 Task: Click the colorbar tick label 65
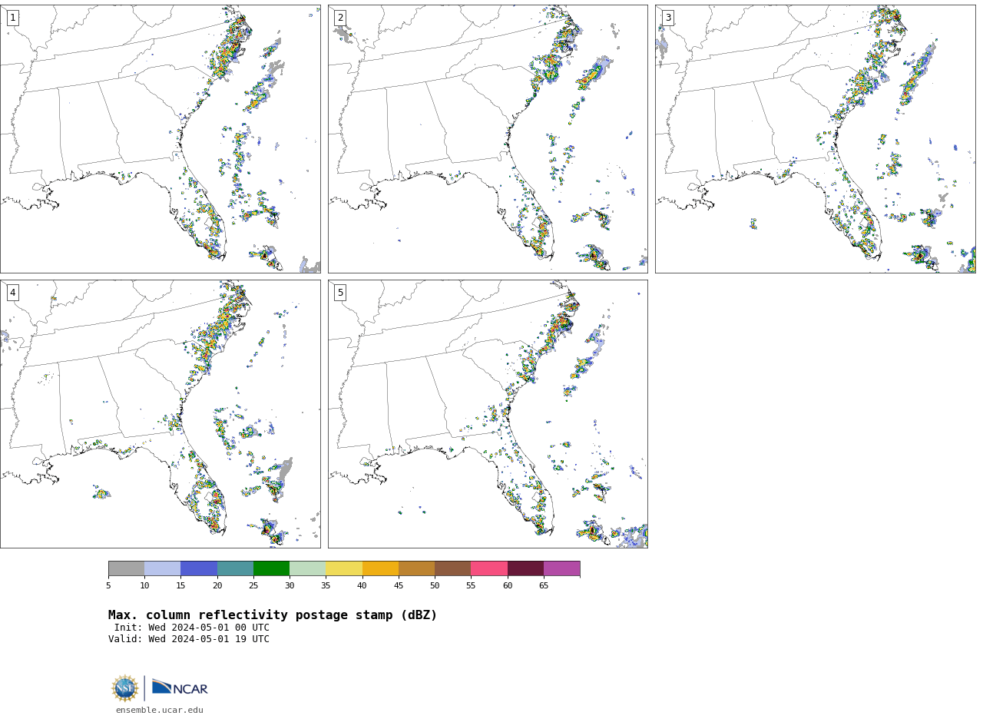[x=544, y=586]
